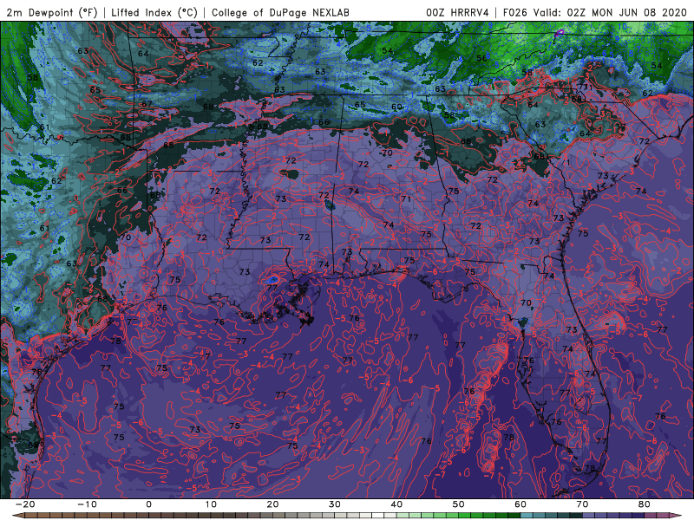The height and width of the screenshot is (520, 694).
Task: Click the 50 label on the color scale
Action: click(459, 504)
